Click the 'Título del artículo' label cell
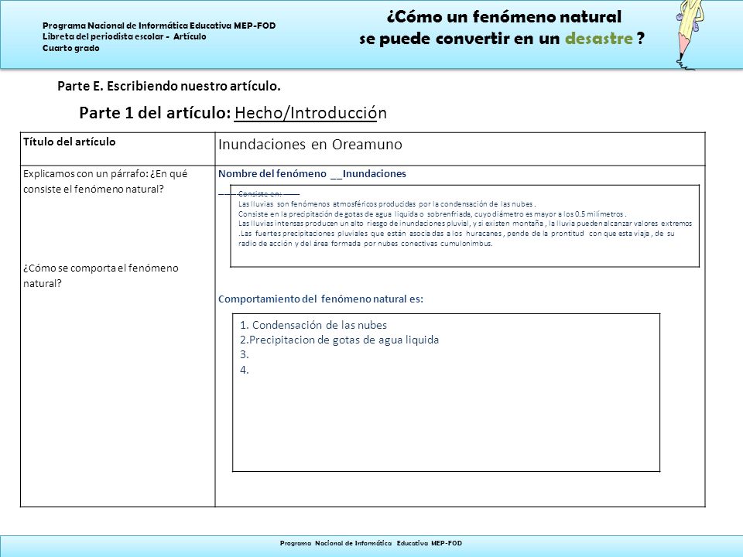This screenshot has width=743, height=557. pyautogui.click(x=118, y=149)
